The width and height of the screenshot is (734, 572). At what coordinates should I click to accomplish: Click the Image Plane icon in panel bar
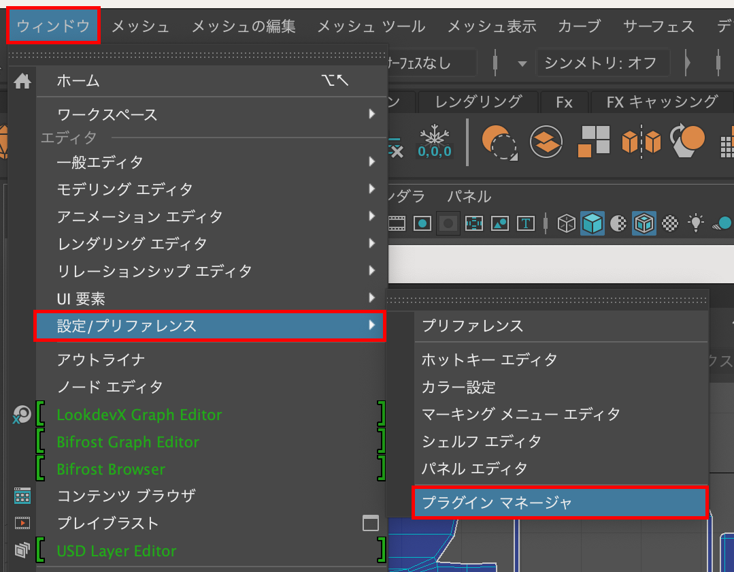click(x=499, y=221)
